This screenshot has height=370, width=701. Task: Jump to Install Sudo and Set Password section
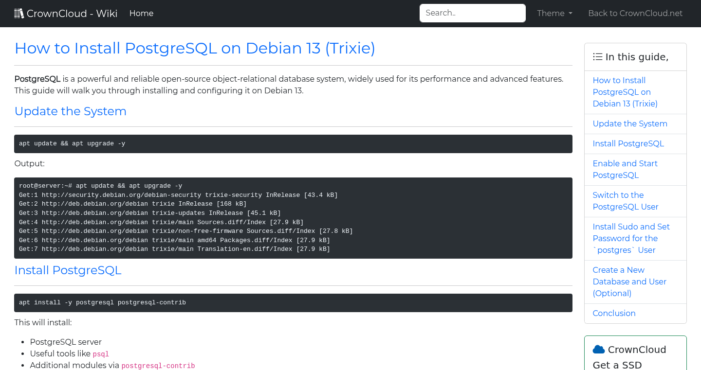pyautogui.click(x=631, y=238)
